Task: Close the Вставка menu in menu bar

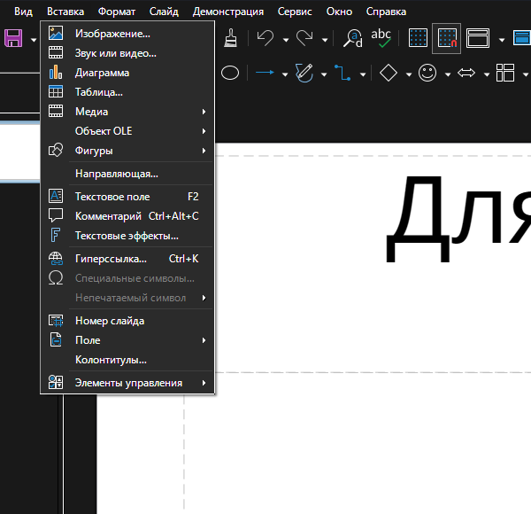Action: (x=65, y=12)
